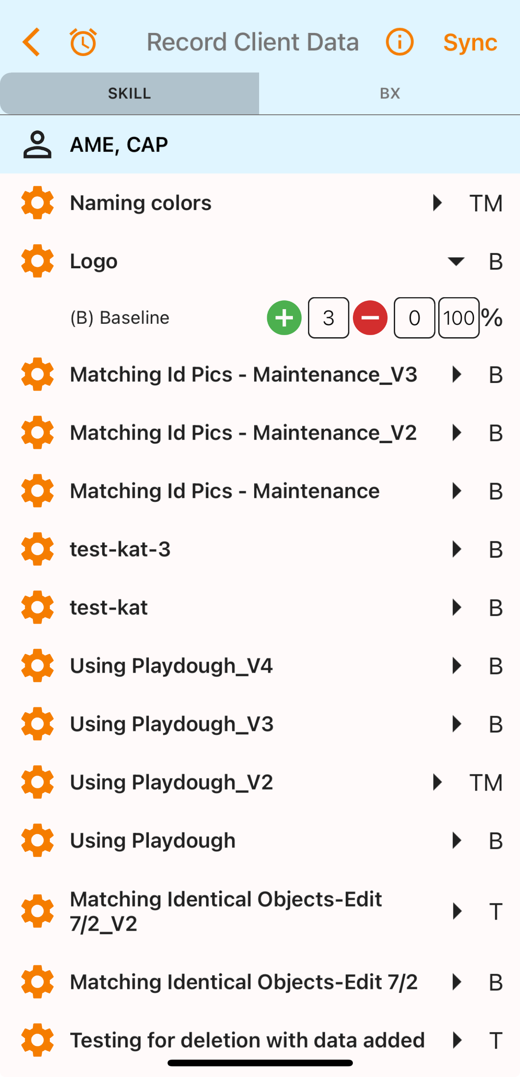Expand the Naming colors skill
This screenshot has height=1077, width=520.
(x=438, y=203)
